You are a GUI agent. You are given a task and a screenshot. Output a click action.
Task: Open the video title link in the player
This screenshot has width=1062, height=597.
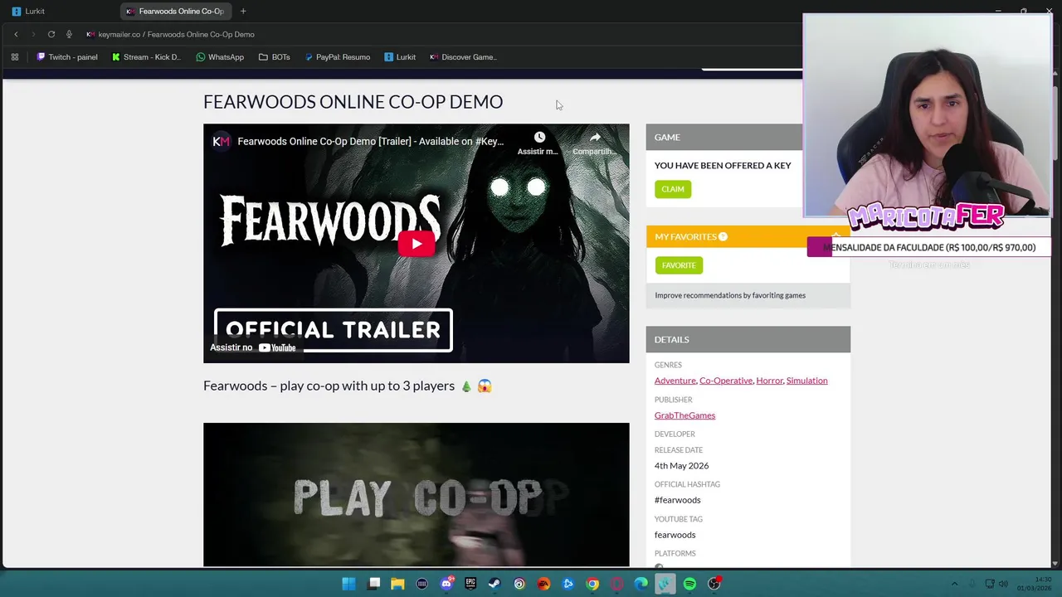(370, 142)
